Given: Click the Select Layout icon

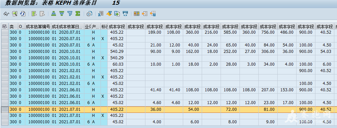Looking at the screenshot, I should click(x=145, y=14).
